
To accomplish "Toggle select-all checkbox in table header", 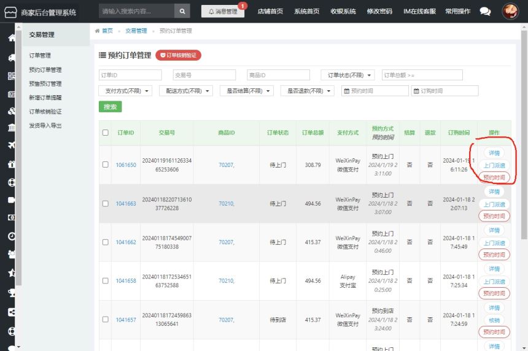I will pyautogui.click(x=106, y=133).
